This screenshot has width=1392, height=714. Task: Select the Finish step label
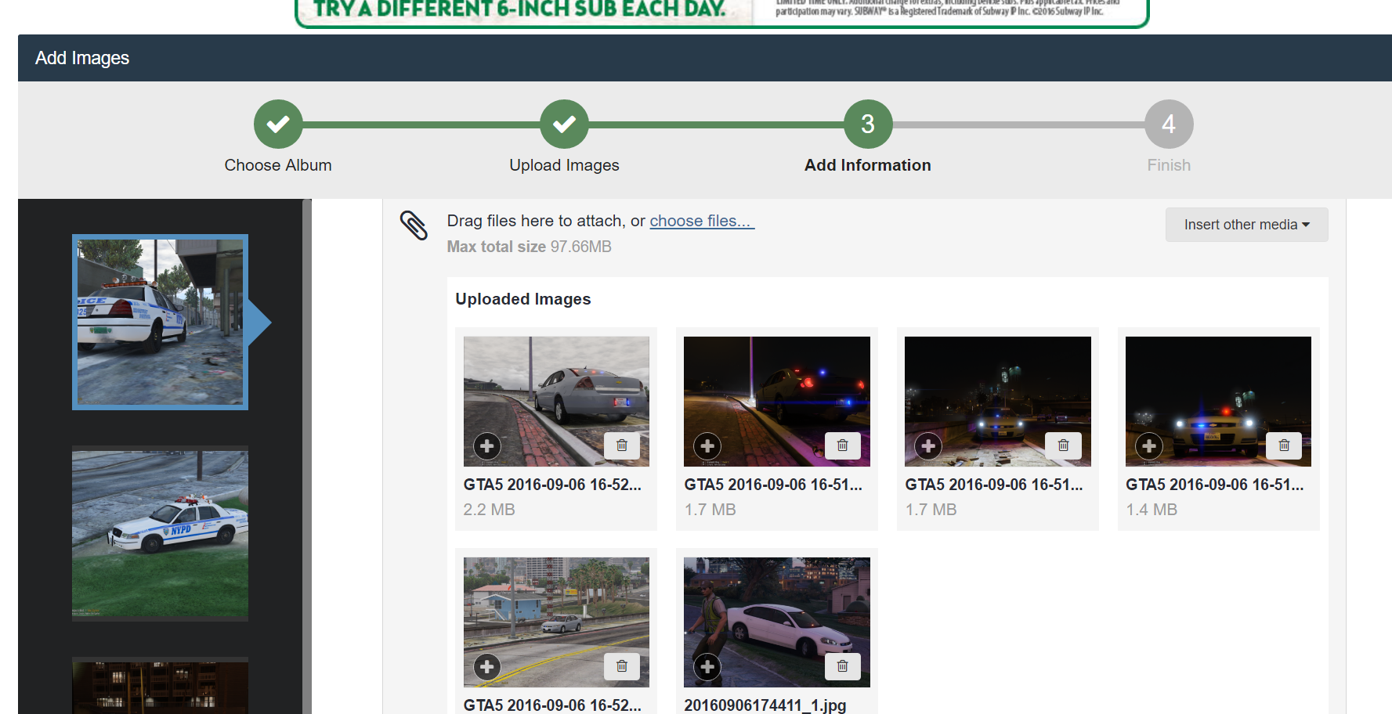click(1169, 165)
